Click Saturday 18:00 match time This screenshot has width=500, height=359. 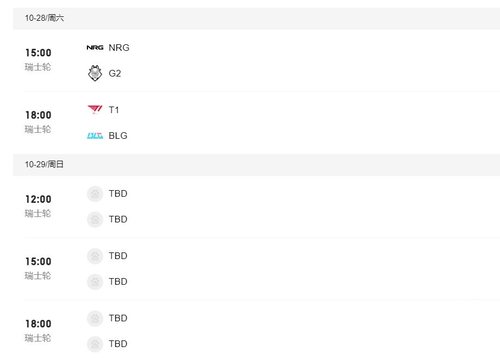coord(38,115)
